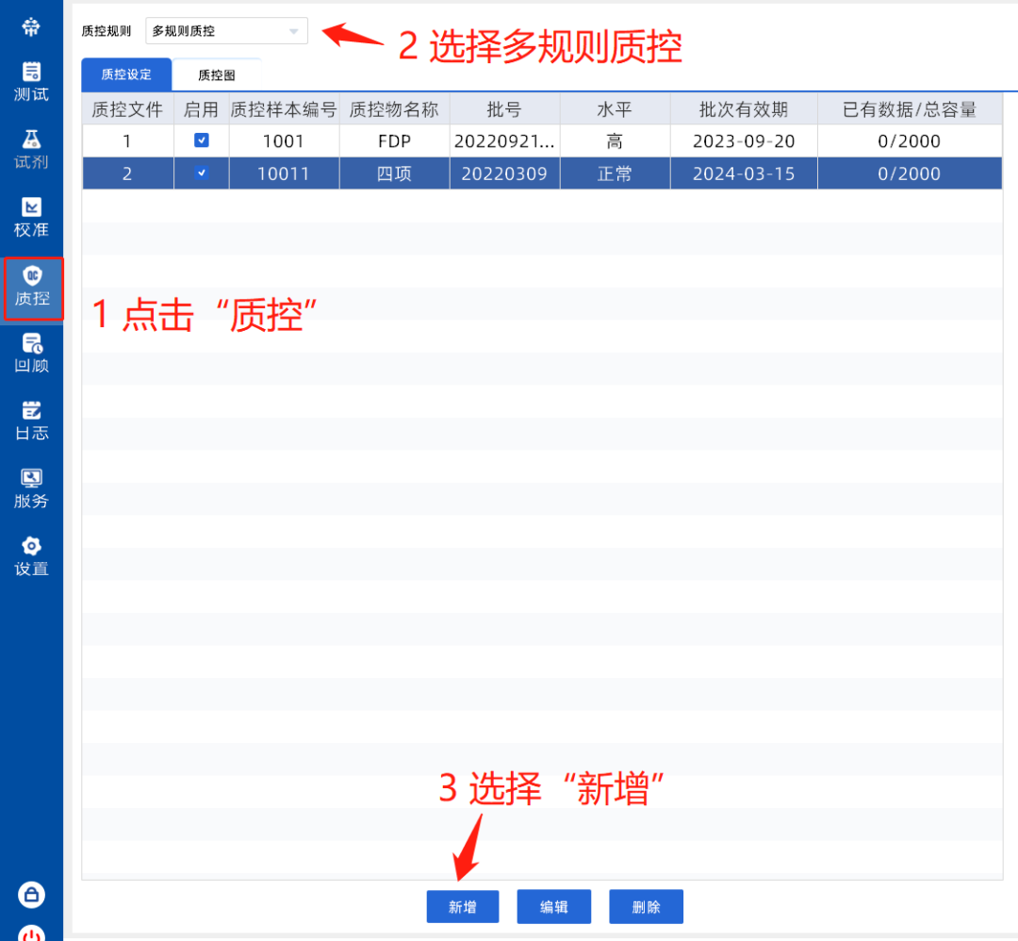The width and height of the screenshot is (1018, 941).
Task: Untick the 启用 checkbox for 四项 row
Action: (x=202, y=173)
